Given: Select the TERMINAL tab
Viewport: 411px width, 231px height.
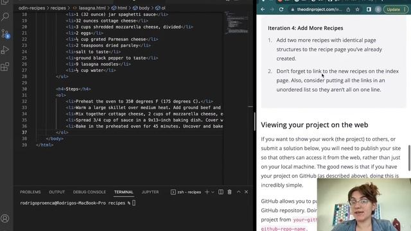Looking at the screenshot, I should pyautogui.click(x=124, y=192).
